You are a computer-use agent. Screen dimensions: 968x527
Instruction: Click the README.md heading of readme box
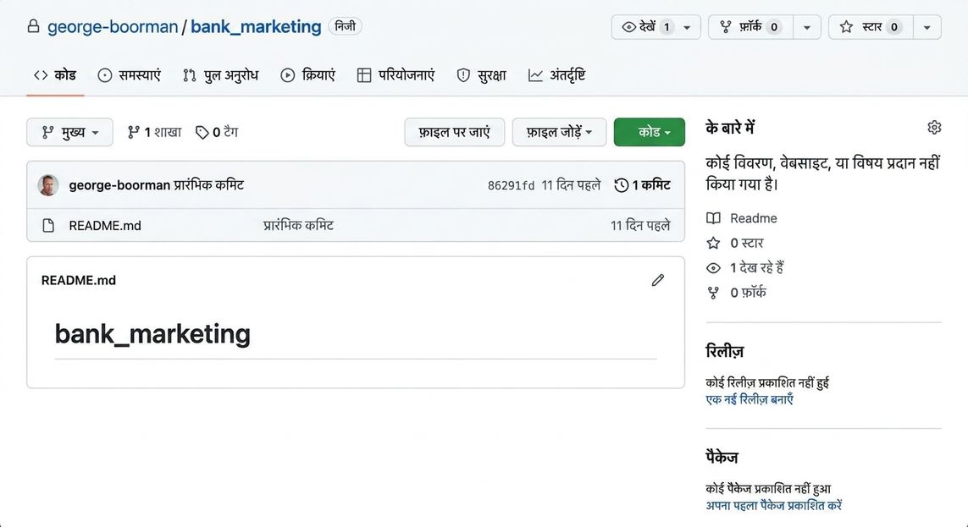click(x=79, y=281)
